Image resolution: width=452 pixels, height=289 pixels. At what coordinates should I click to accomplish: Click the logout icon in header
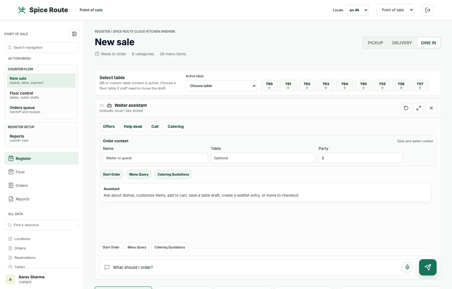(428, 10)
